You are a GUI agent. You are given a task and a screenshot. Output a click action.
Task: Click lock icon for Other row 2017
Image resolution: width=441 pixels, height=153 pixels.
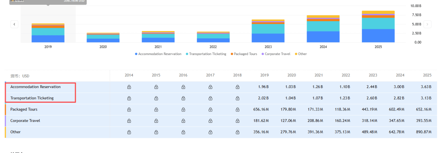(x=210, y=132)
